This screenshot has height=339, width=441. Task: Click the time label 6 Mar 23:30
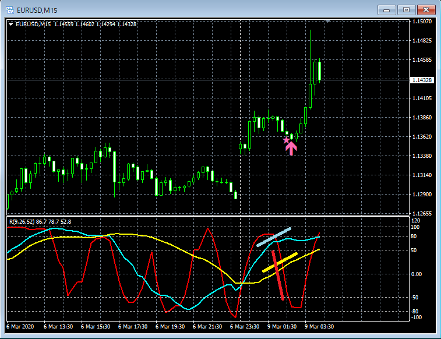245,326
